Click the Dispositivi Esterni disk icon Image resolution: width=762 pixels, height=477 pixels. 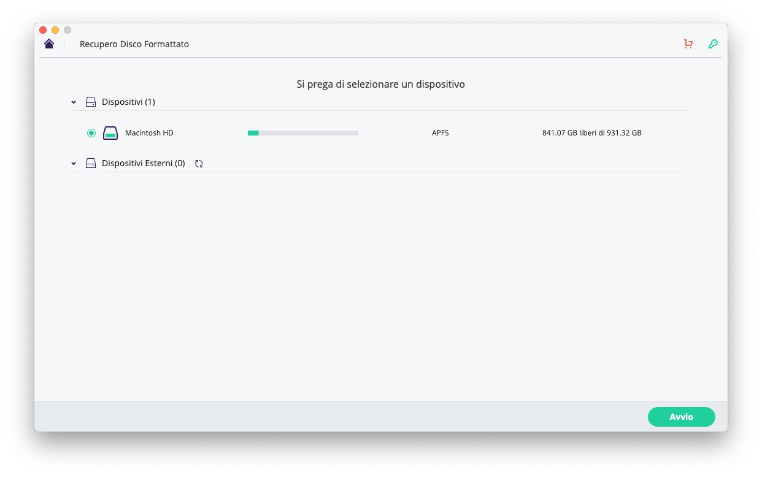pyautogui.click(x=91, y=164)
